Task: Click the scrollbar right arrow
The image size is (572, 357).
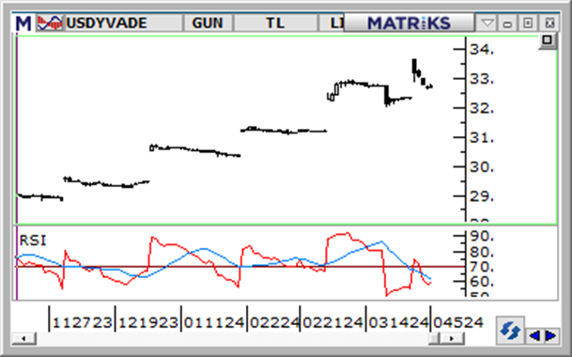Action: (452, 338)
